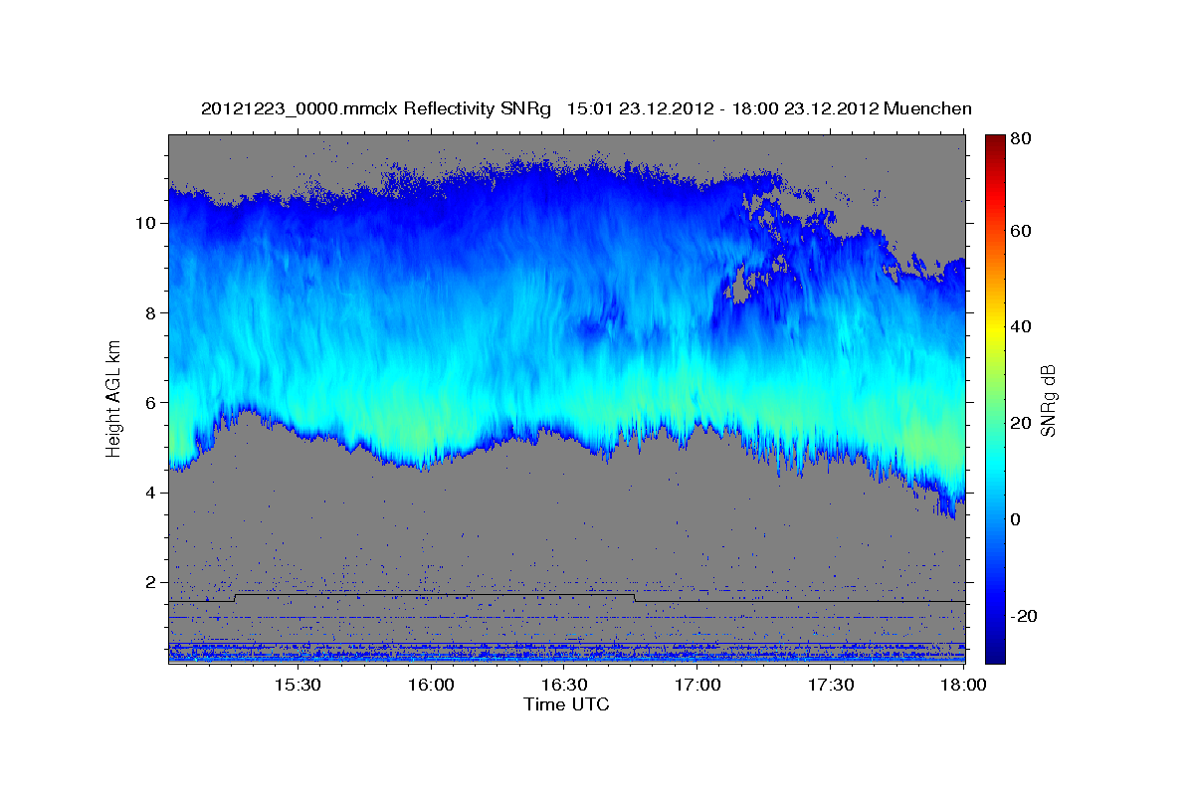Click the 15:30 time tick label
This screenshot has width=1194, height=796.
coord(298,685)
